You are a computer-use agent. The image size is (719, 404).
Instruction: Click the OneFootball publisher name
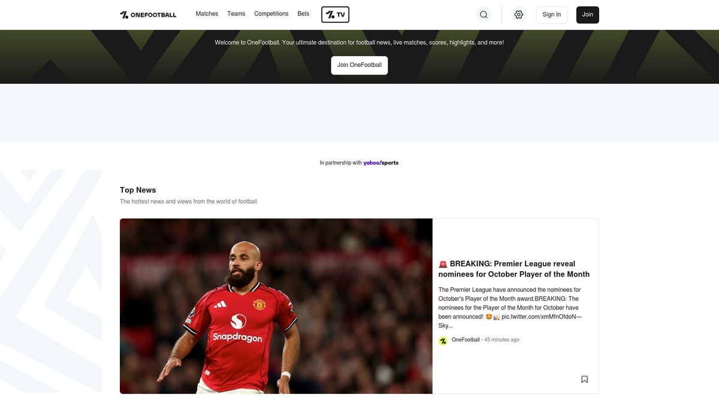[x=466, y=339]
